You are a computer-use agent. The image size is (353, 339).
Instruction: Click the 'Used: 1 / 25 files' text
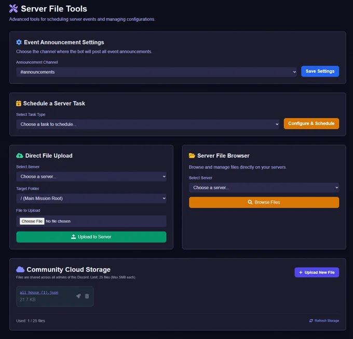coord(31,321)
